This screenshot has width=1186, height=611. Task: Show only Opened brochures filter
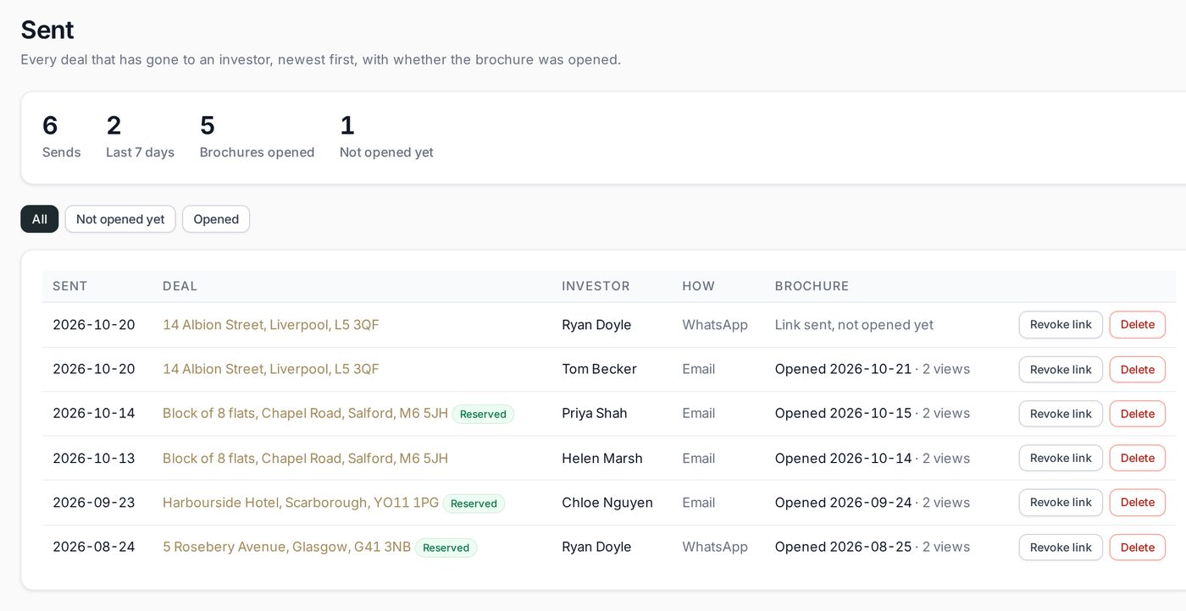pos(216,219)
